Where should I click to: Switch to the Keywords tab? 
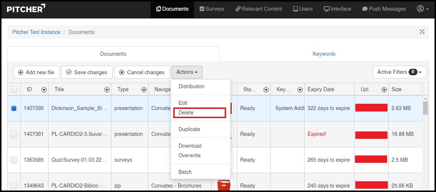324,54
